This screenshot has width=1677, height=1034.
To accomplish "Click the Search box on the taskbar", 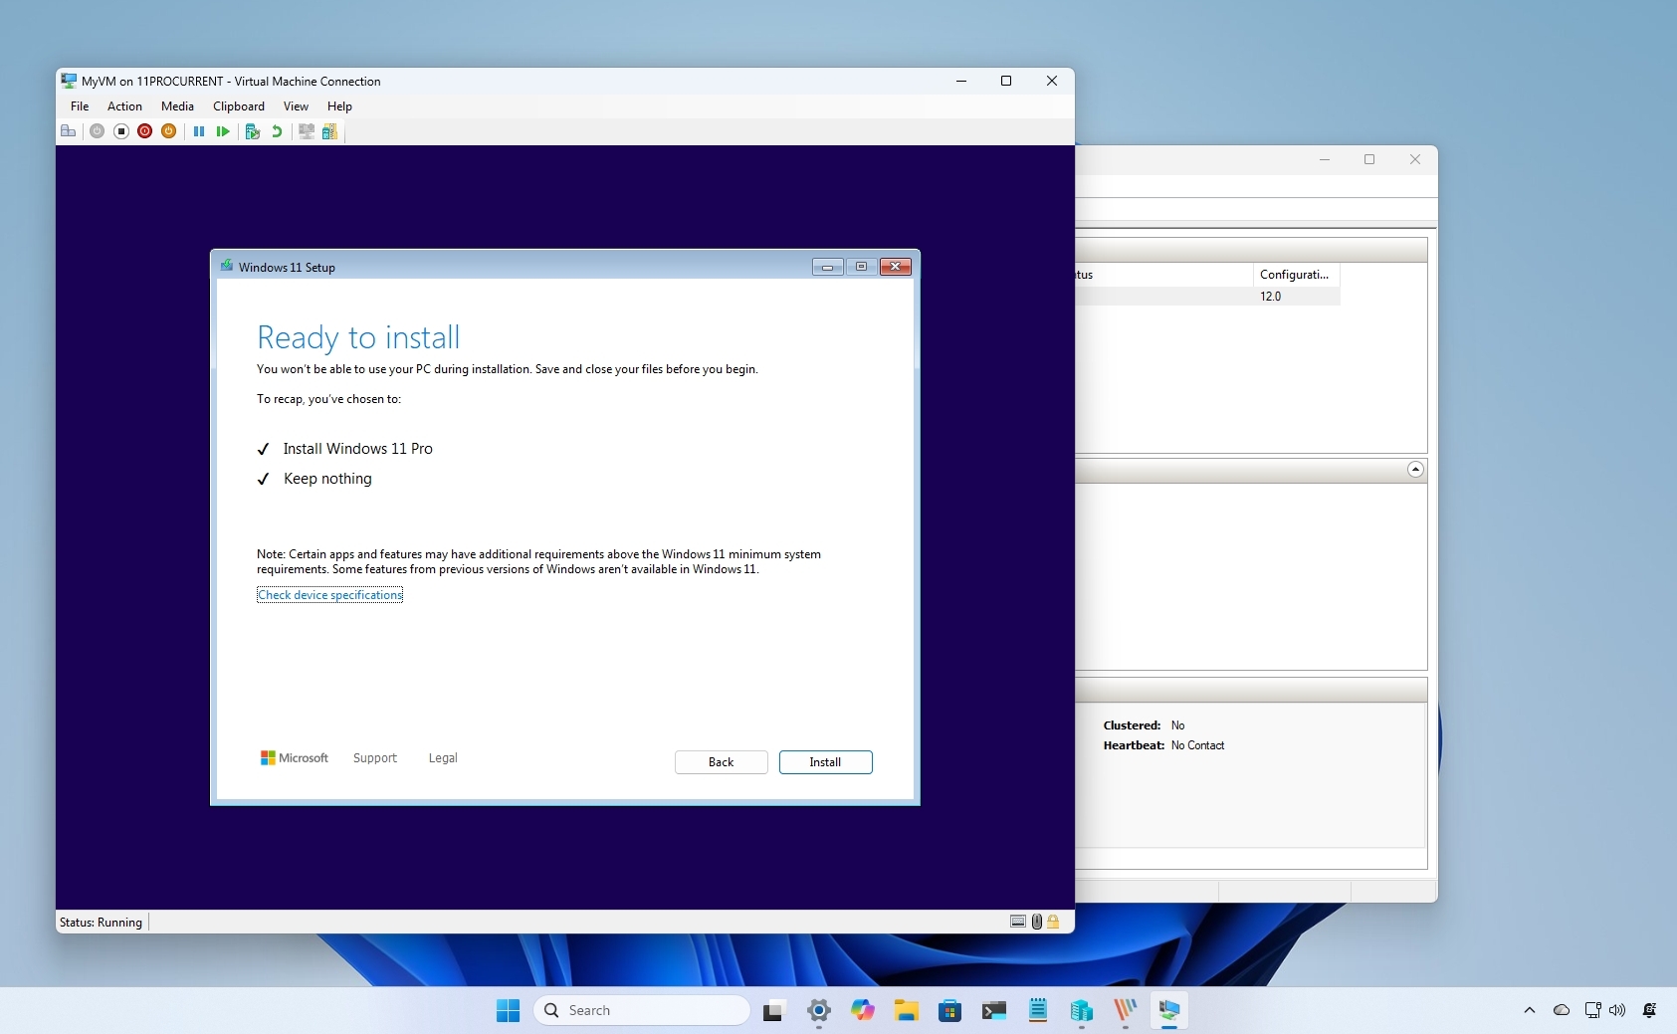I will [641, 1009].
